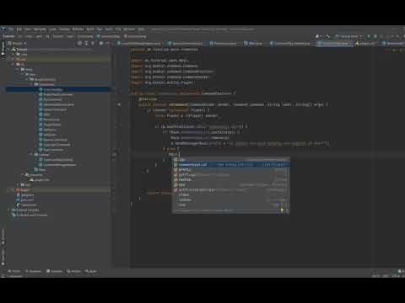Hide the Project tool window with minimize icon
Image resolution: width=405 pixels, height=303 pixels.
pyautogui.click(x=108, y=43)
